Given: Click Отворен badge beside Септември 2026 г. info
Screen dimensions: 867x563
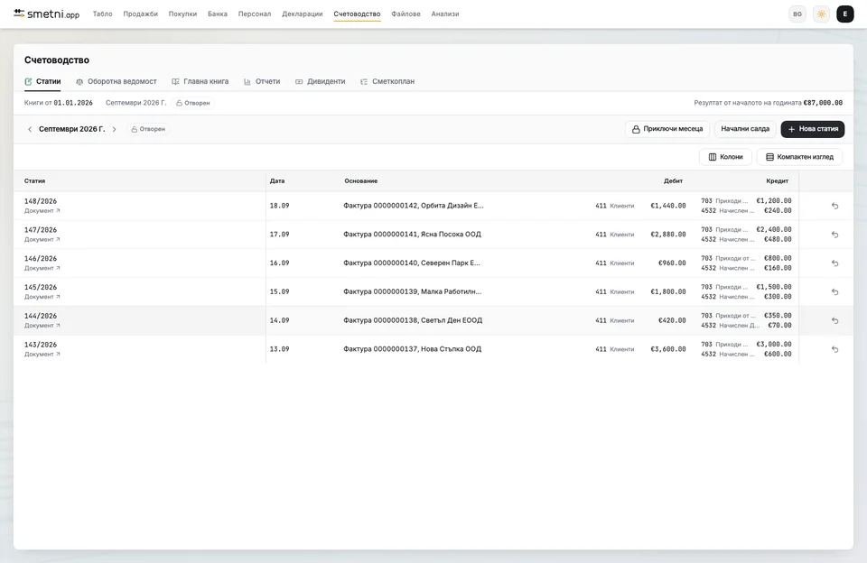Looking at the screenshot, I should [x=193, y=103].
